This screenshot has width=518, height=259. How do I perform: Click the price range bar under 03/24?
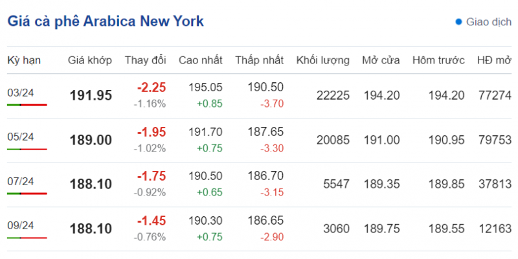pyautogui.click(x=27, y=104)
